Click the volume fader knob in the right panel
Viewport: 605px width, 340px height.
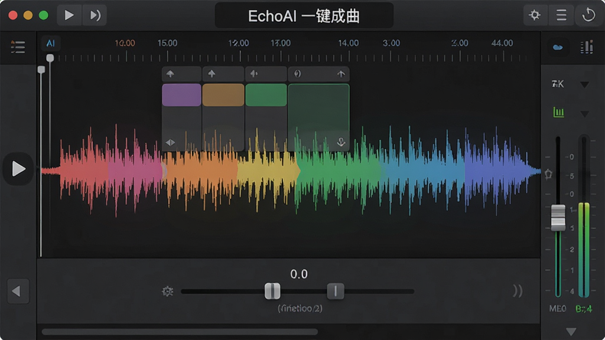tap(558, 218)
